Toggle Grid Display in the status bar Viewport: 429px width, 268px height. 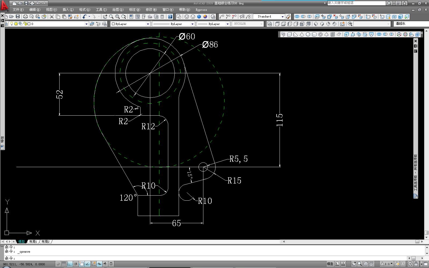[64, 264]
